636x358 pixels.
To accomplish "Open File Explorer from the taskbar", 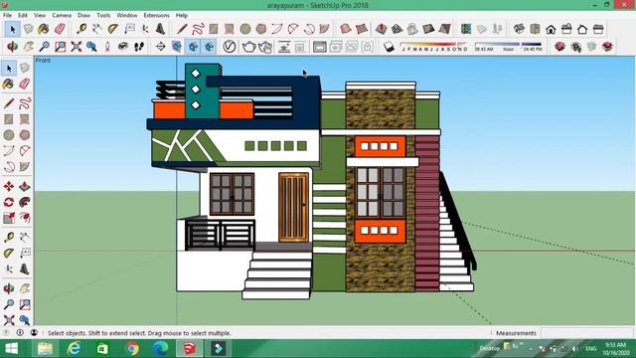I will 45,349.
